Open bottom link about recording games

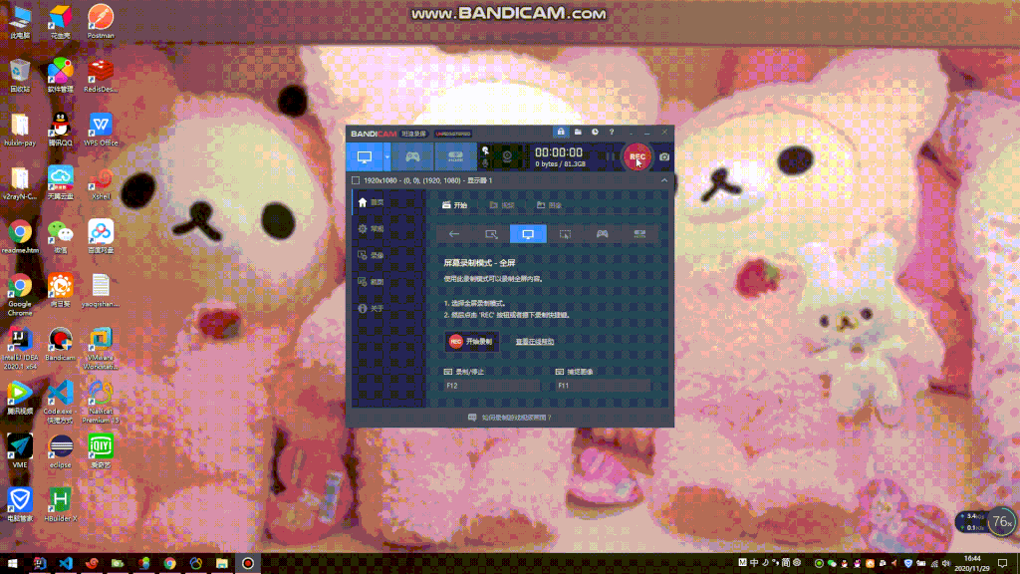click(x=510, y=418)
